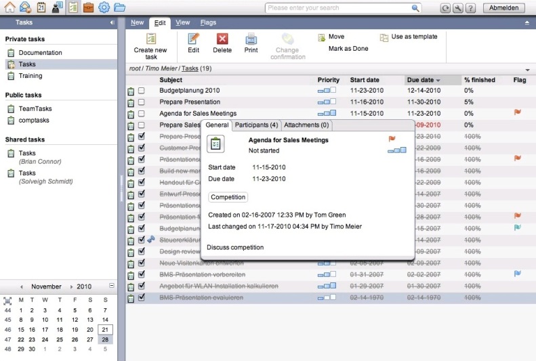Switch to the Edit ribbon tab
The height and width of the screenshot is (361, 536).
160,23
